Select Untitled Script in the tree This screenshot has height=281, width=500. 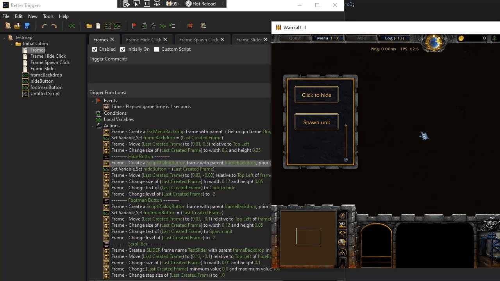click(45, 94)
